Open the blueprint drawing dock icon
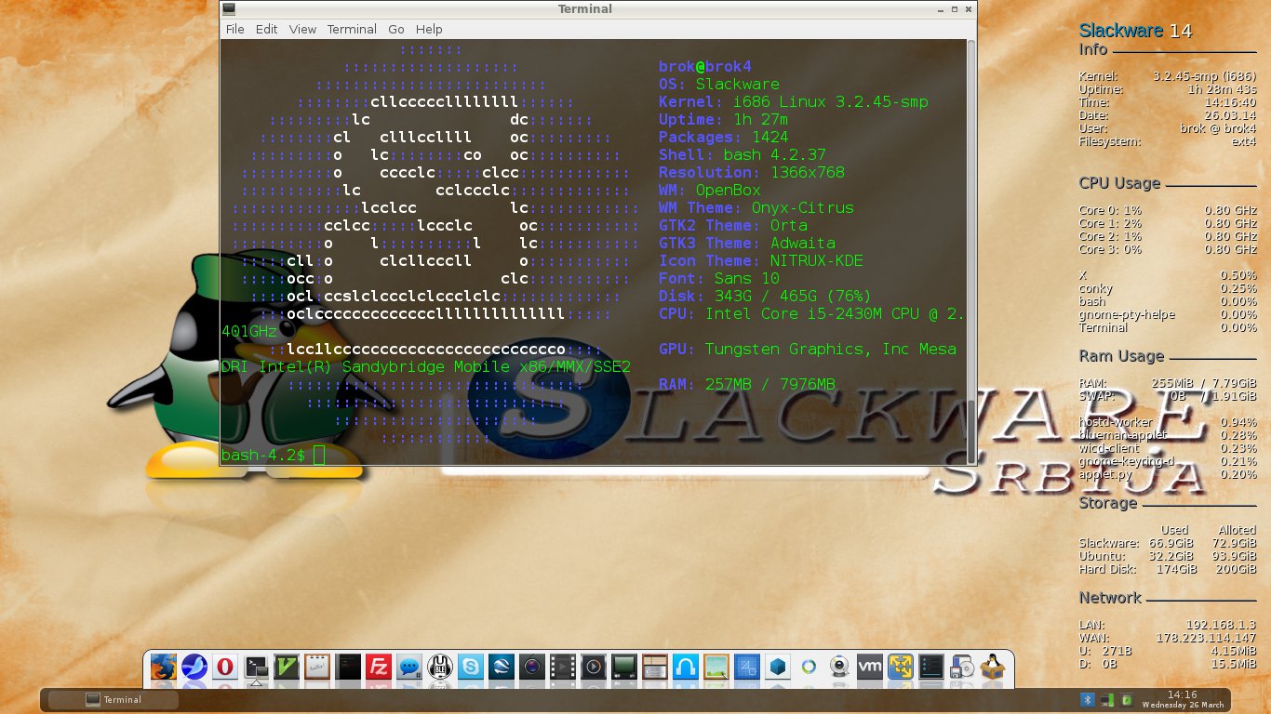The width and height of the screenshot is (1271, 714). (x=747, y=667)
